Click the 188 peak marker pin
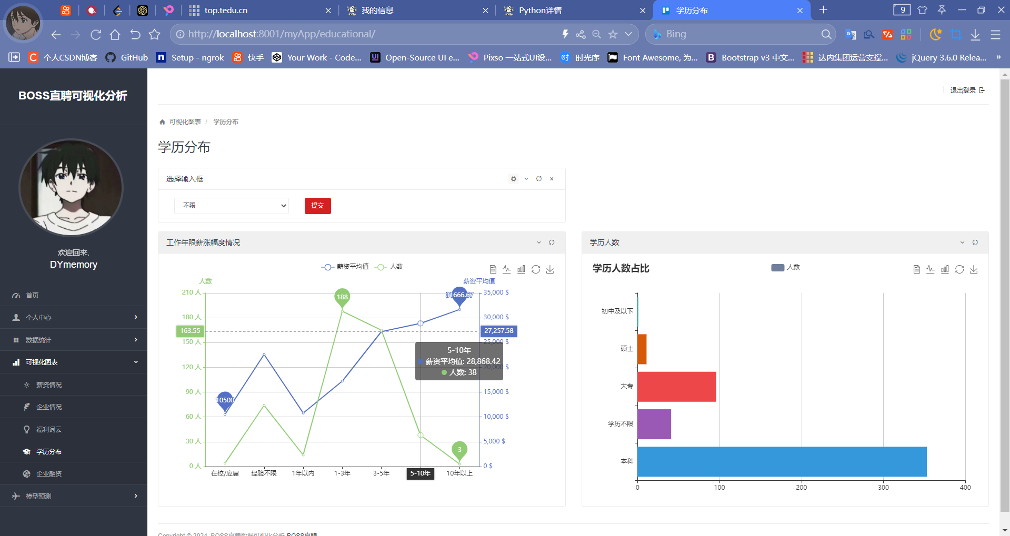1010x536 pixels. [342, 297]
